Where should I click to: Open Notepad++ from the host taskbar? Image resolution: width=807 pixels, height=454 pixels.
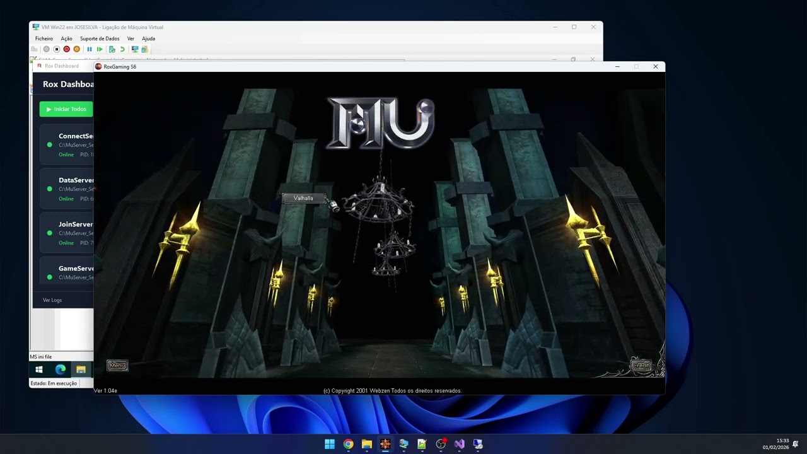pyautogui.click(x=422, y=444)
